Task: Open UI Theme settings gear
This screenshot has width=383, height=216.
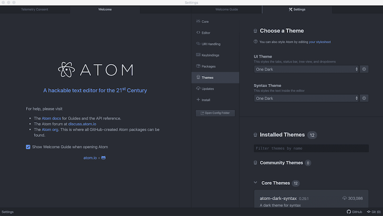Action: click(364, 69)
